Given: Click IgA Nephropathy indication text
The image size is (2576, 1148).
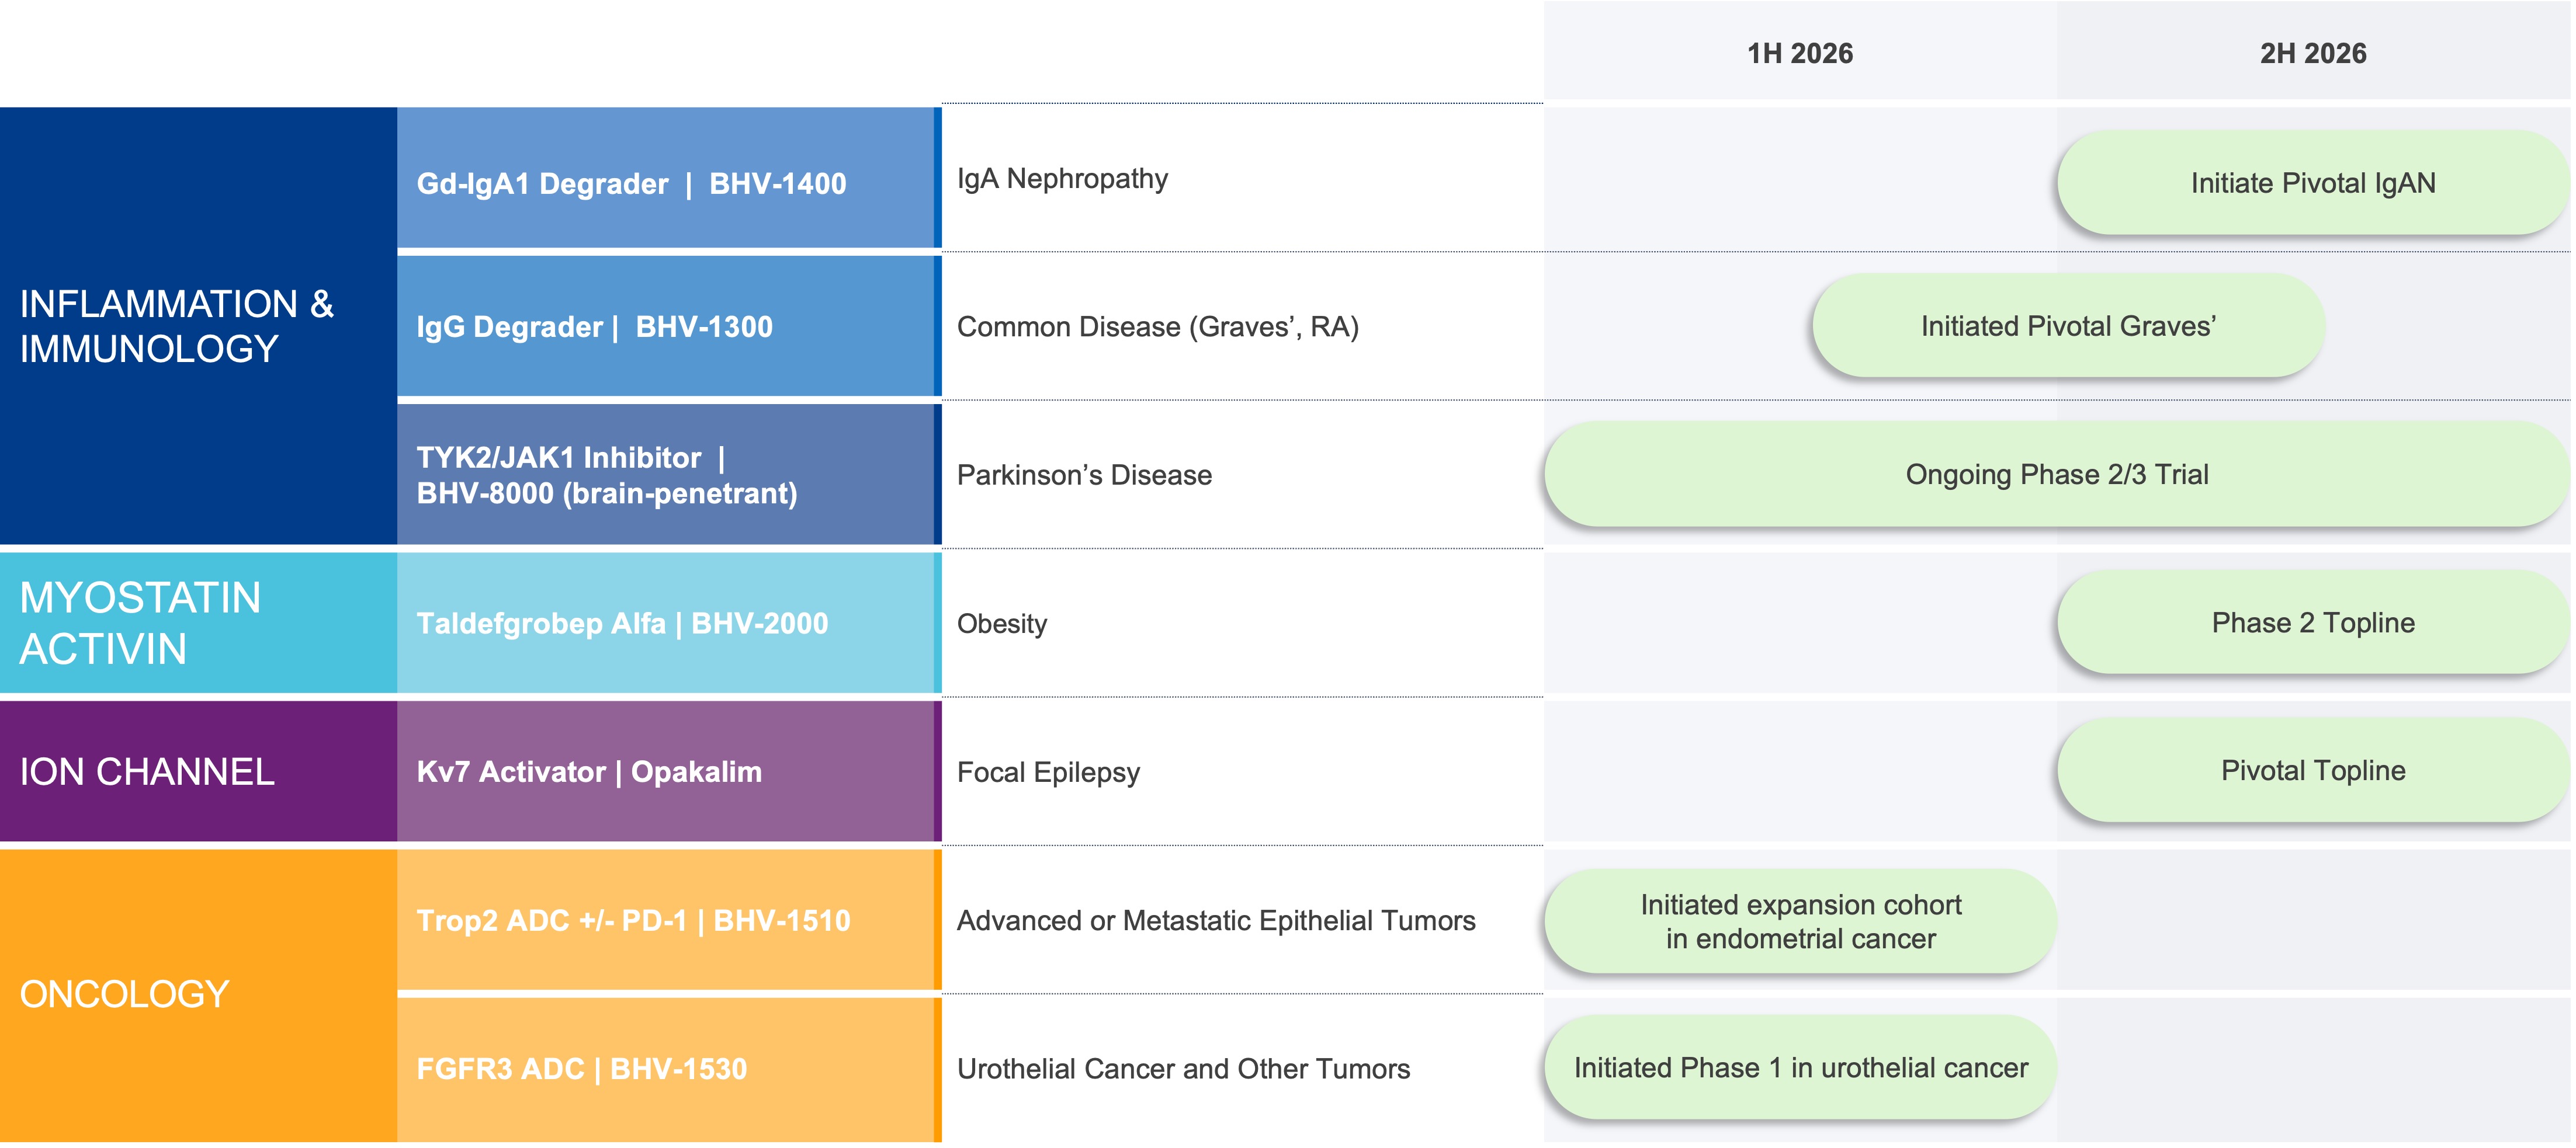Looking at the screenshot, I should (1062, 179).
